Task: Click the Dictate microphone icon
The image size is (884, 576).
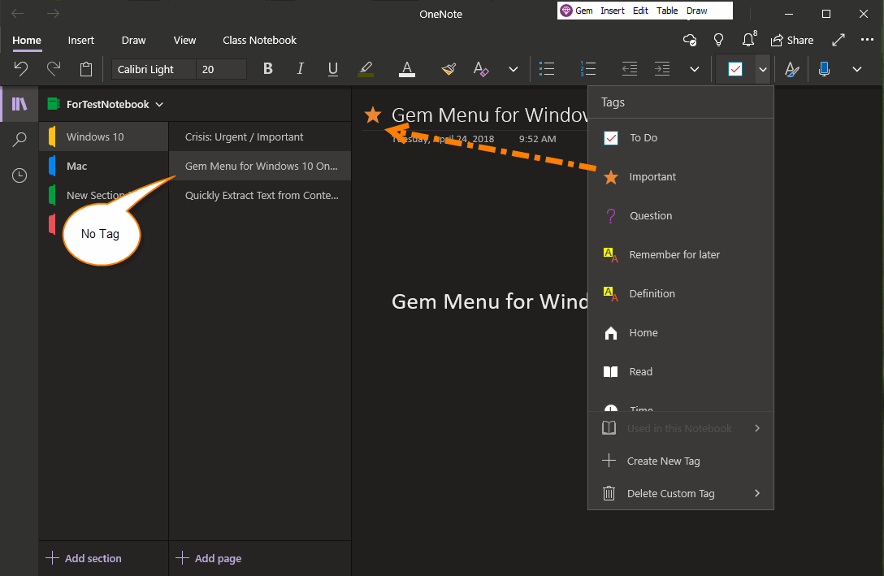Action: tap(824, 69)
